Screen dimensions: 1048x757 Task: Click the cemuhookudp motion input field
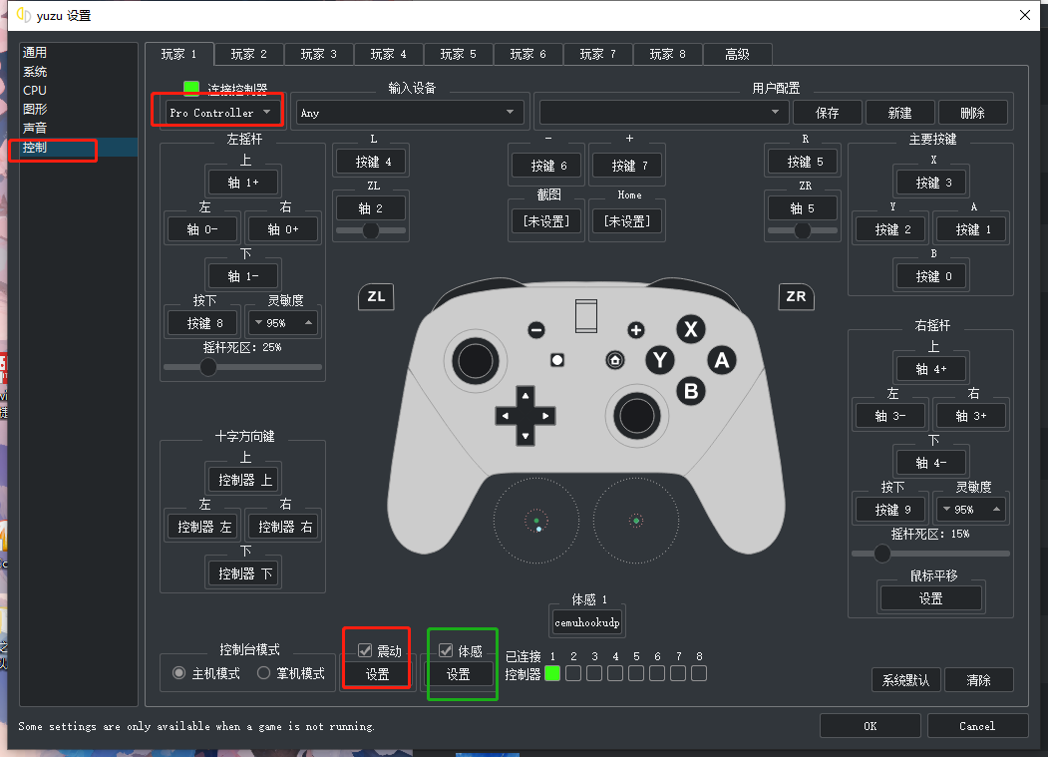[x=586, y=620]
